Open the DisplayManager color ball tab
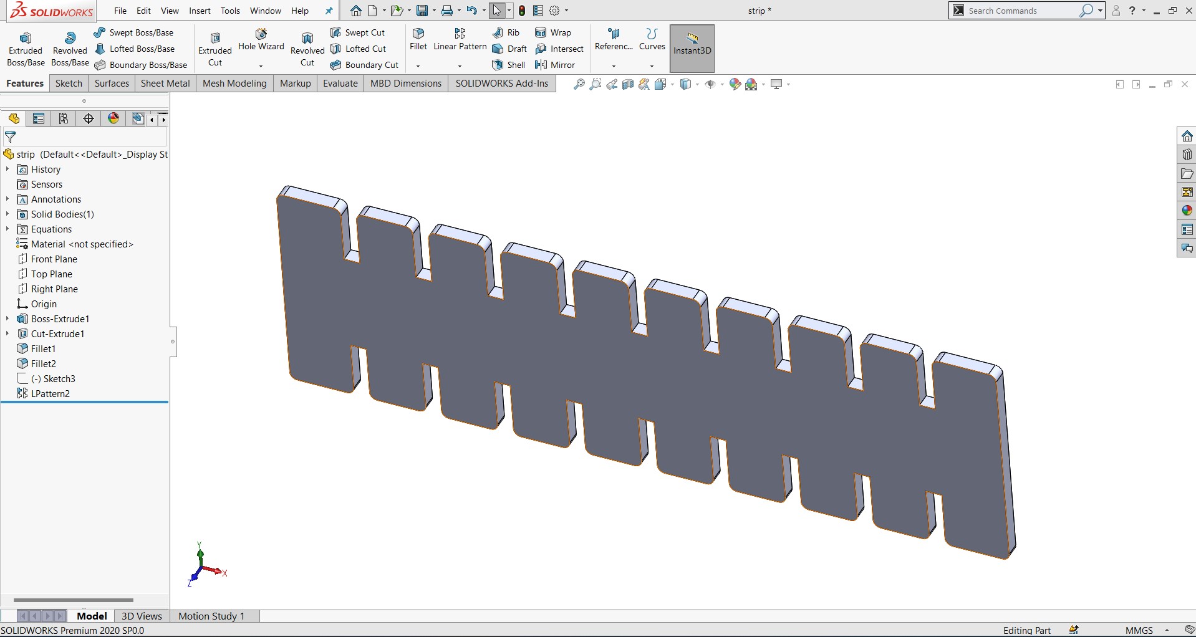The width and height of the screenshot is (1196, 637). [x=113, y=118]
